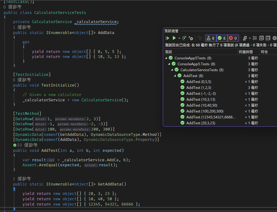
Task: Click the green Run play button
Action: tap(174, 38)
